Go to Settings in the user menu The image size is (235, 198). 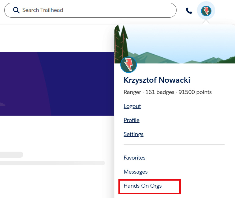pos(133,134)
